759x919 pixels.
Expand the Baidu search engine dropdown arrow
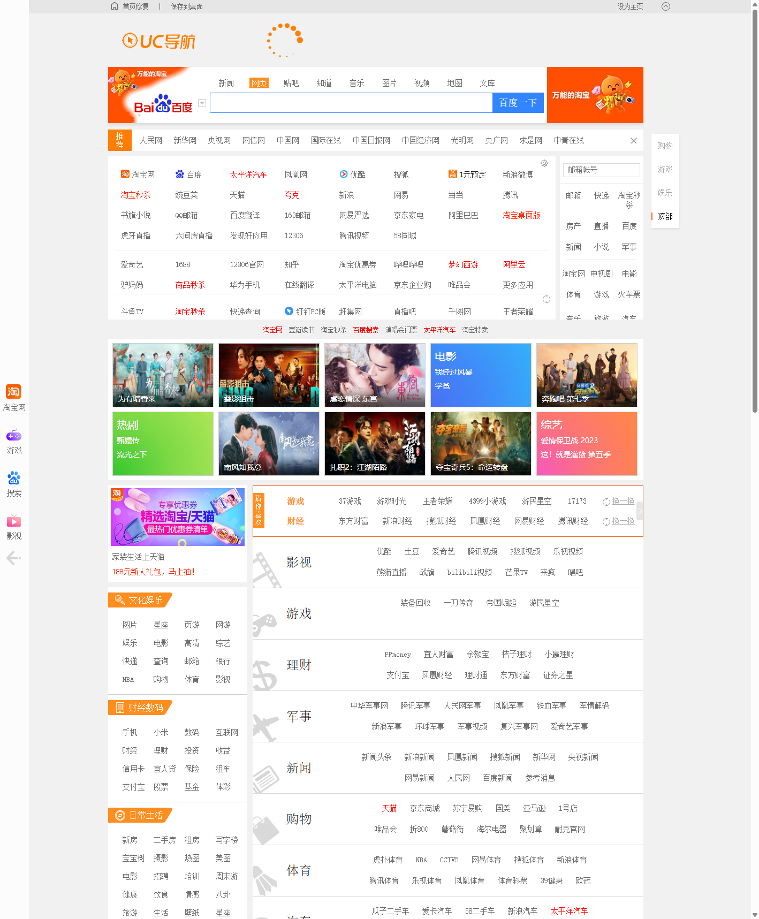pyautogui.click(x=202, y=103)
